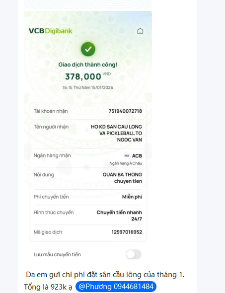Screen dimensions: 225x293
Task: Click transaction code 12597016952
Action: pos(127,232)
